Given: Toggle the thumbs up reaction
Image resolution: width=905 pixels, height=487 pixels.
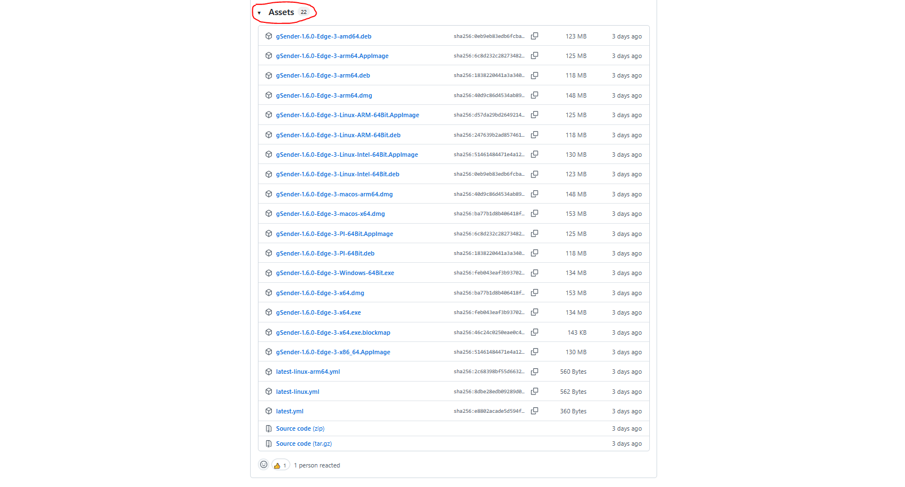Looking at the screenshot, I should [280, 465].
